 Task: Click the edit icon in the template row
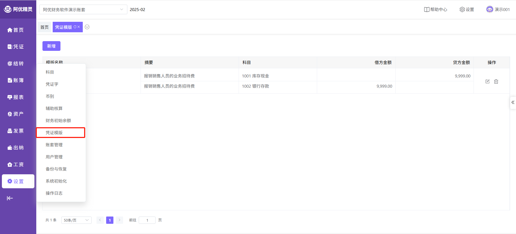click(487, 81)
